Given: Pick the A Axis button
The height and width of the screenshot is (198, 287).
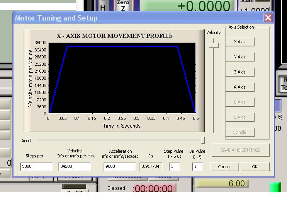Looking at the screenshot, I should 240,87.
